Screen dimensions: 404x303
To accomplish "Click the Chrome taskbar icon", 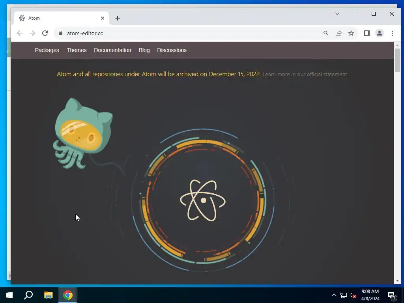I will 68,295.
